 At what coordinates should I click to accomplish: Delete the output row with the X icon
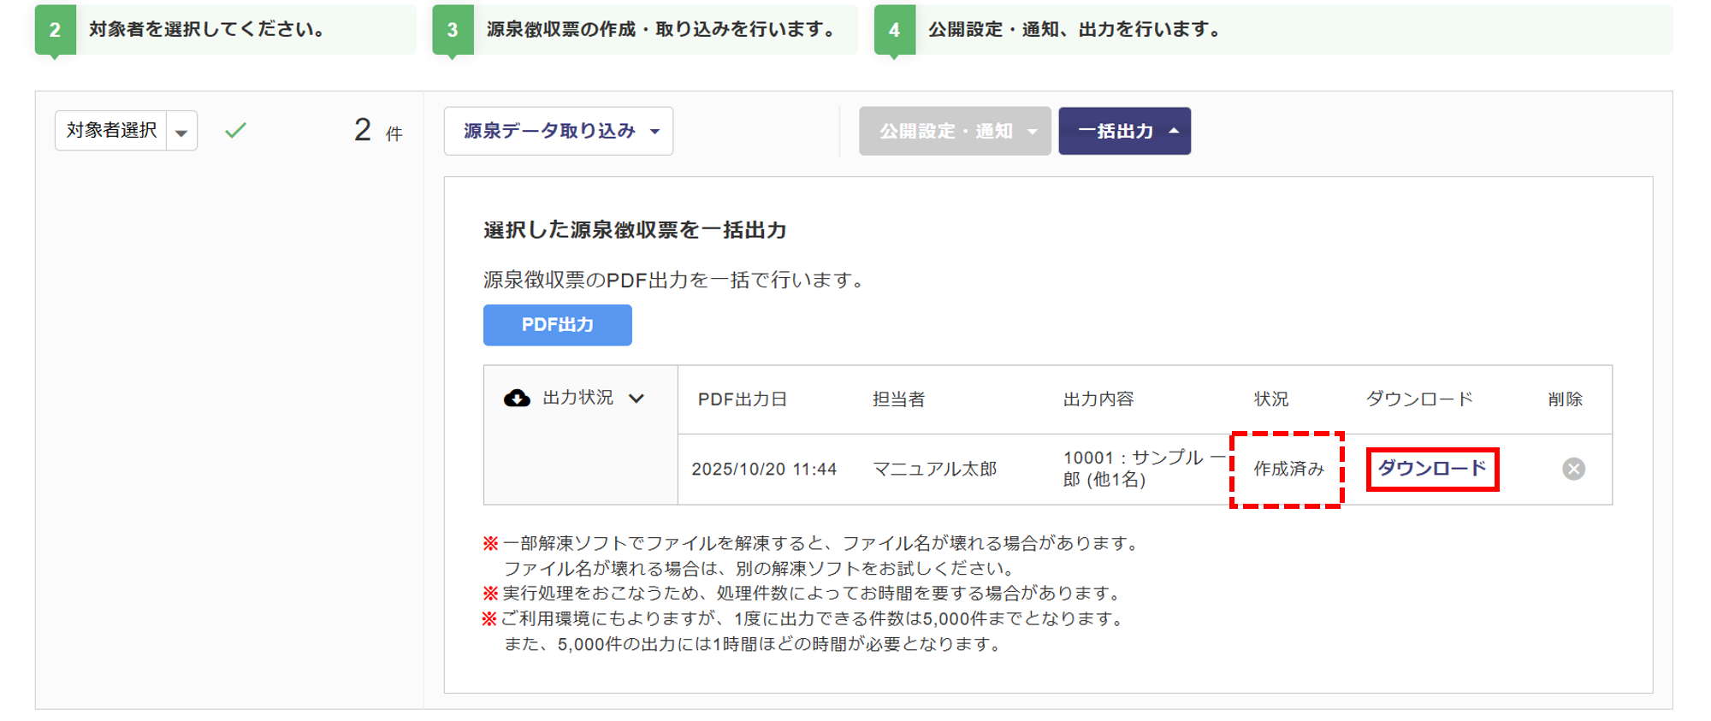coord(1573,469)
